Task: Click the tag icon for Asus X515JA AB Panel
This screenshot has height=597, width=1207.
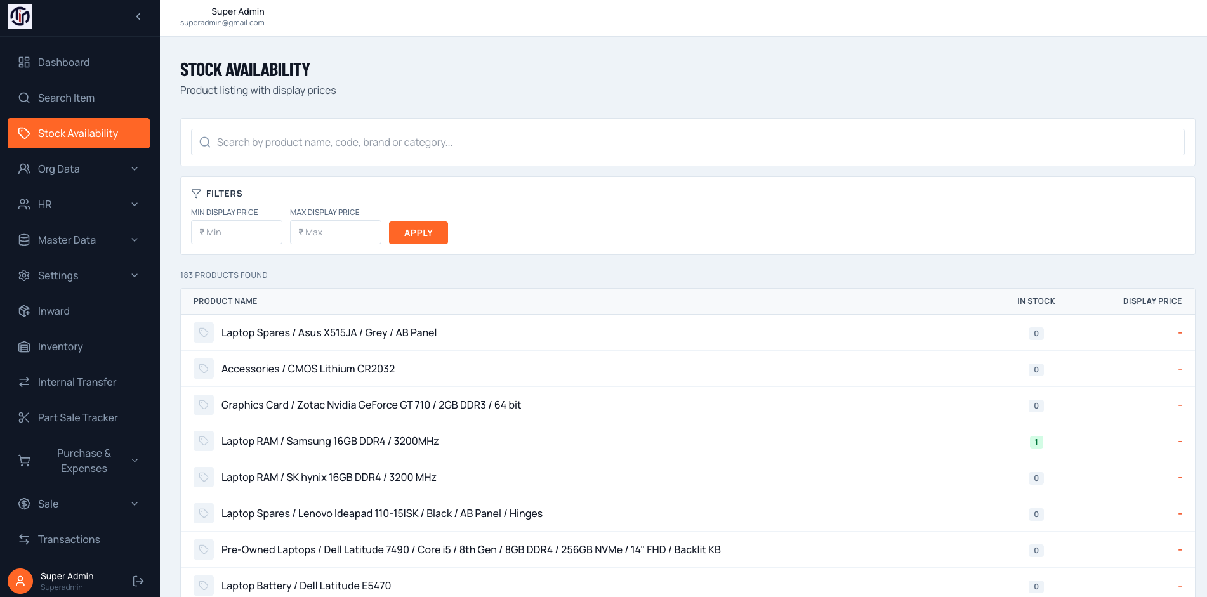Action: [x=204, y=332]
